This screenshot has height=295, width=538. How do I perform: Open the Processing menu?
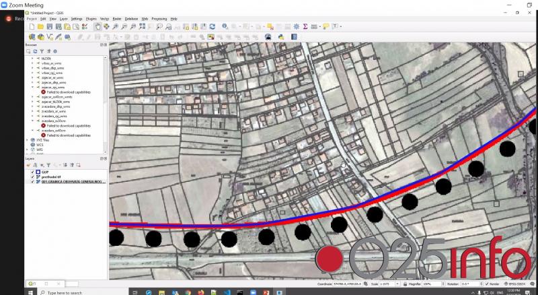point(159,19)
